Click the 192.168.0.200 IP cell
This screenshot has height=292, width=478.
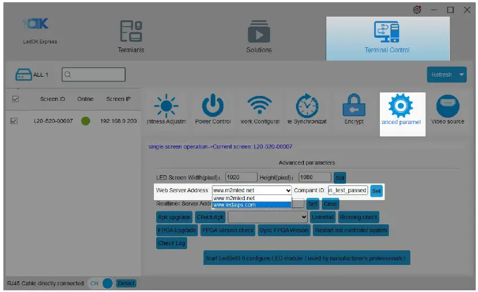118,121
